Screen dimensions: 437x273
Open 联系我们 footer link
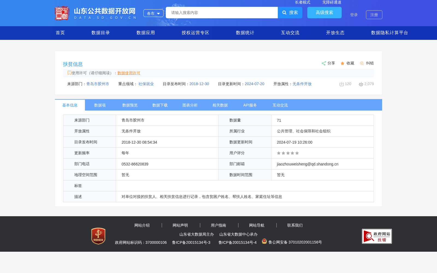coord(295,225)
